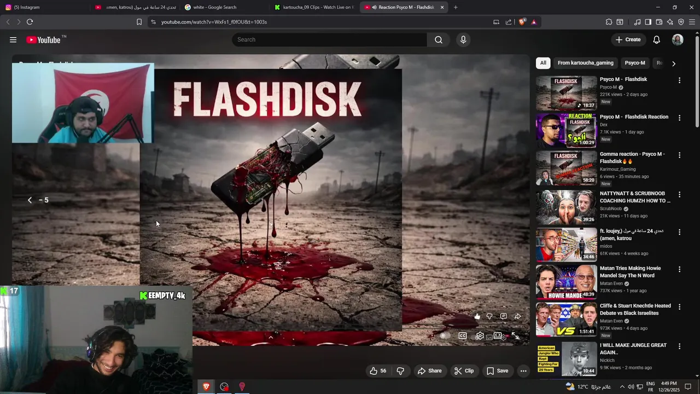This screenshot has width=700, height=394.
Task: Open YouTube notifications bell
Action: (x=657, y=39)
